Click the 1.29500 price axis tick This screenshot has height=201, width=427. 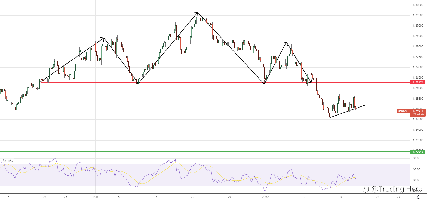point(418,15)
